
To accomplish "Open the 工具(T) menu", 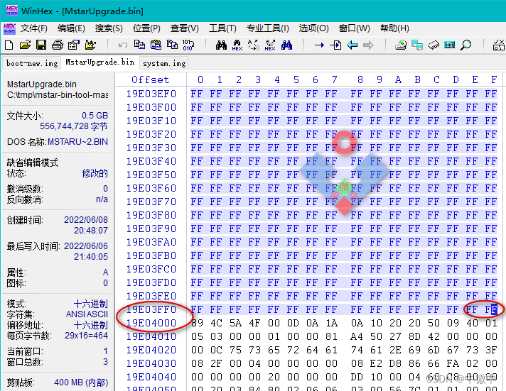I will 222,28.
